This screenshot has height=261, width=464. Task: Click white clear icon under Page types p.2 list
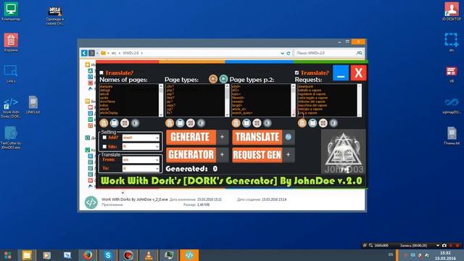click(x=257, y=123)
